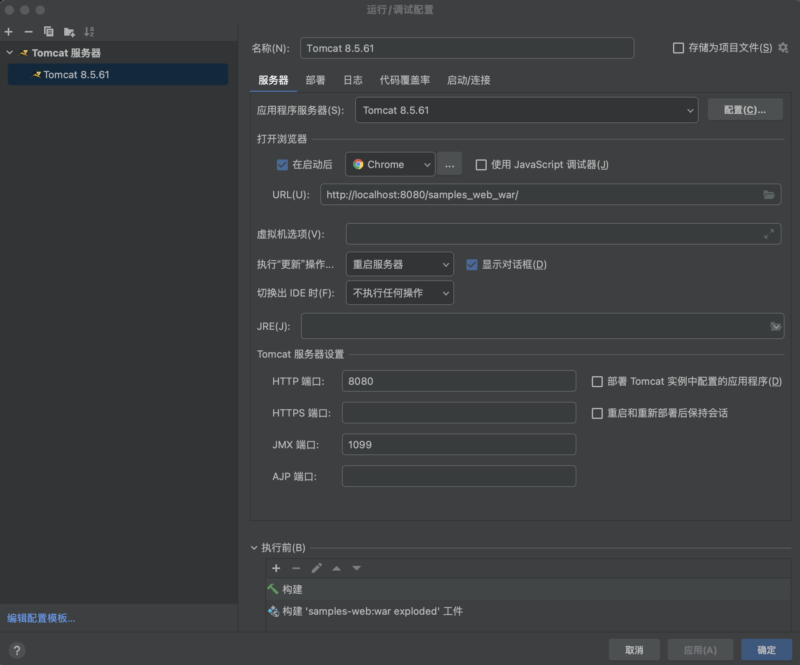Enable 使用 JavaScript 调试器 checkbox

pos(481,165)
